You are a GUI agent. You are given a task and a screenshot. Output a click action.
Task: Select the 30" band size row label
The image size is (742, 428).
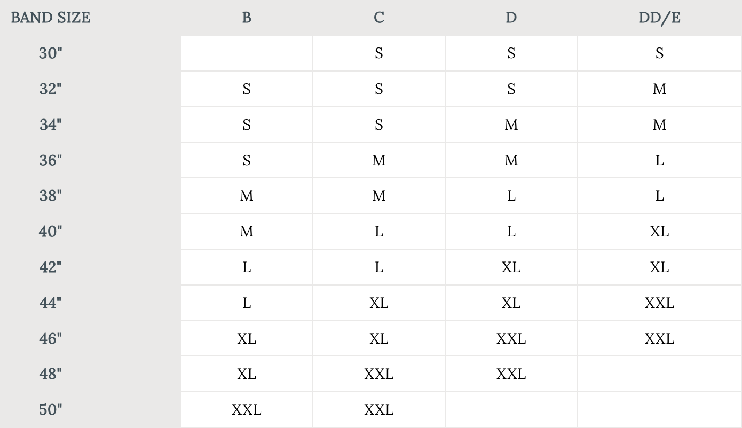[x=51, y=53]
